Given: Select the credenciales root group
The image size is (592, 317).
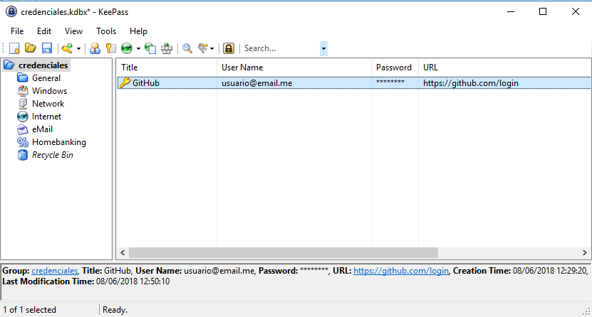Looking at the screenshot, I should tap(43, 65).
